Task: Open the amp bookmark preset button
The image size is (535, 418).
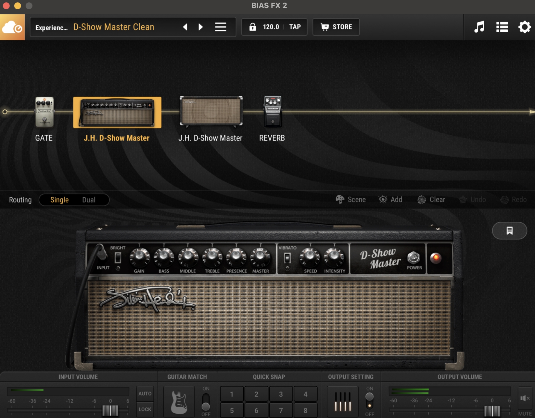Action: coord(509,231)
